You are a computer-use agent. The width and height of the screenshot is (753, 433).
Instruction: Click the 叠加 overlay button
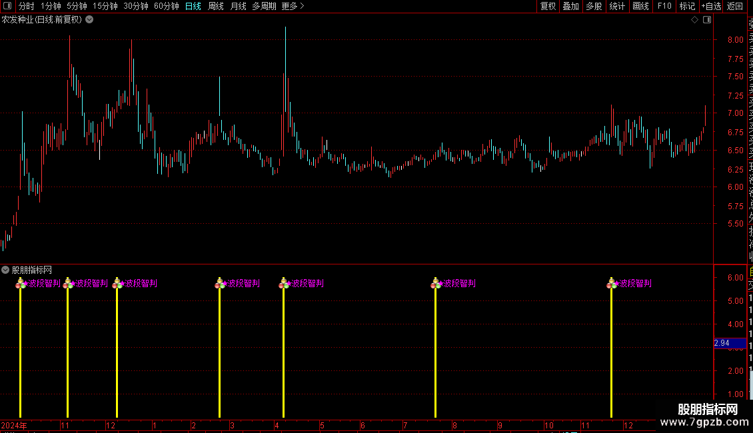(x=571, y=6)
